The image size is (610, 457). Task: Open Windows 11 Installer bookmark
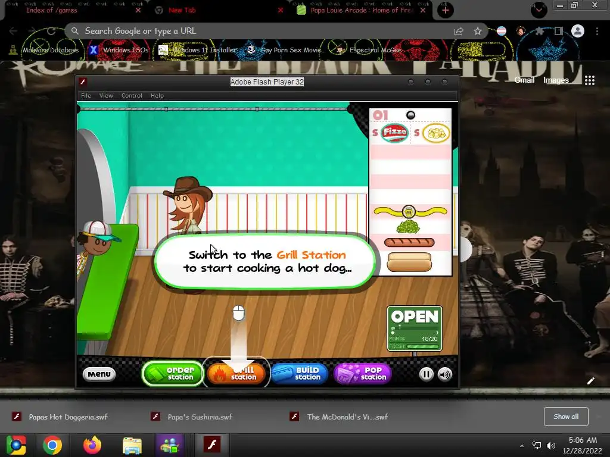coord(198,50)
